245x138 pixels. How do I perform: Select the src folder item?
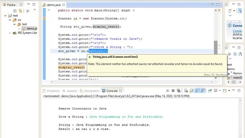tap(17, 20)
